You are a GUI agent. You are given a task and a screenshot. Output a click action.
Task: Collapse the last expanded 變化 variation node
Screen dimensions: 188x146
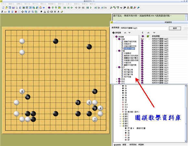click(120, 126)
